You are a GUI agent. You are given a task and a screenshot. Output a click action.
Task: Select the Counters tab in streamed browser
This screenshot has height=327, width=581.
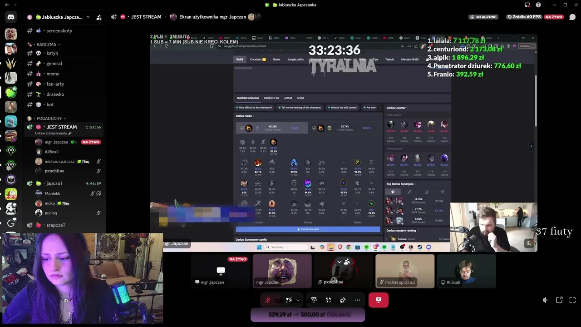[258, 59]
